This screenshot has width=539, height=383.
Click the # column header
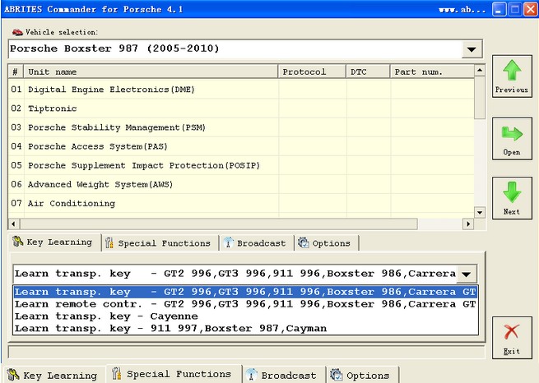pos(16,72)
